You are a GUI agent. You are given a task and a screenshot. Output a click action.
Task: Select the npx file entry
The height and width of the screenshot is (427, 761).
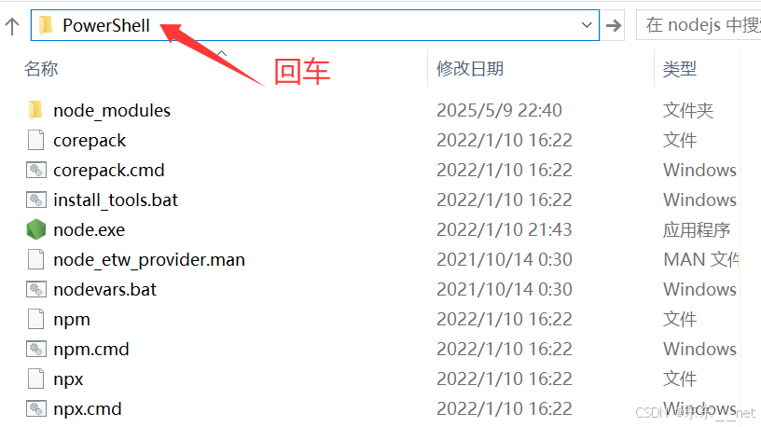point(68,379)
